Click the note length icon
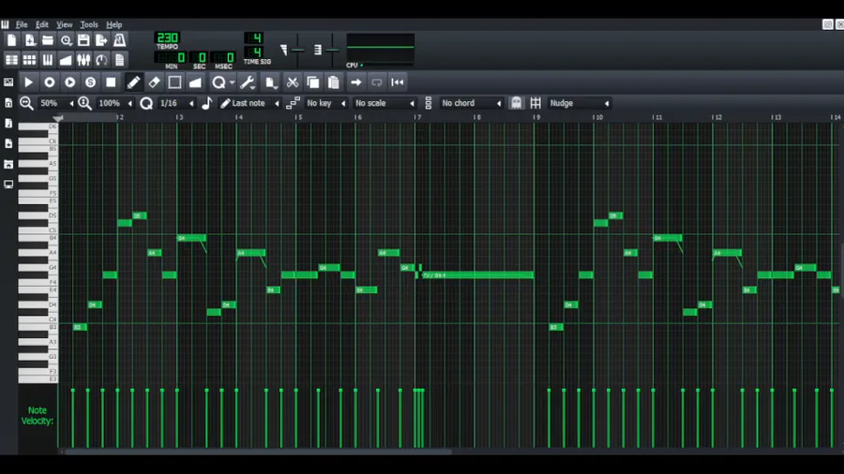The width and height of the screenshot is (844, 474). click(206, 103)
